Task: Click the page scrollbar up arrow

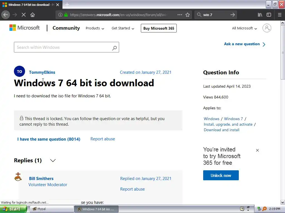Action: [x=282, y=23]
